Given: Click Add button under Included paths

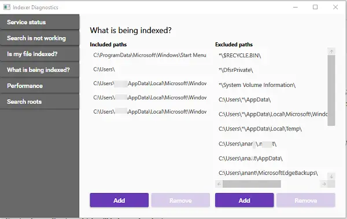Looking at the screenshot, I should [x=119, y=200].
